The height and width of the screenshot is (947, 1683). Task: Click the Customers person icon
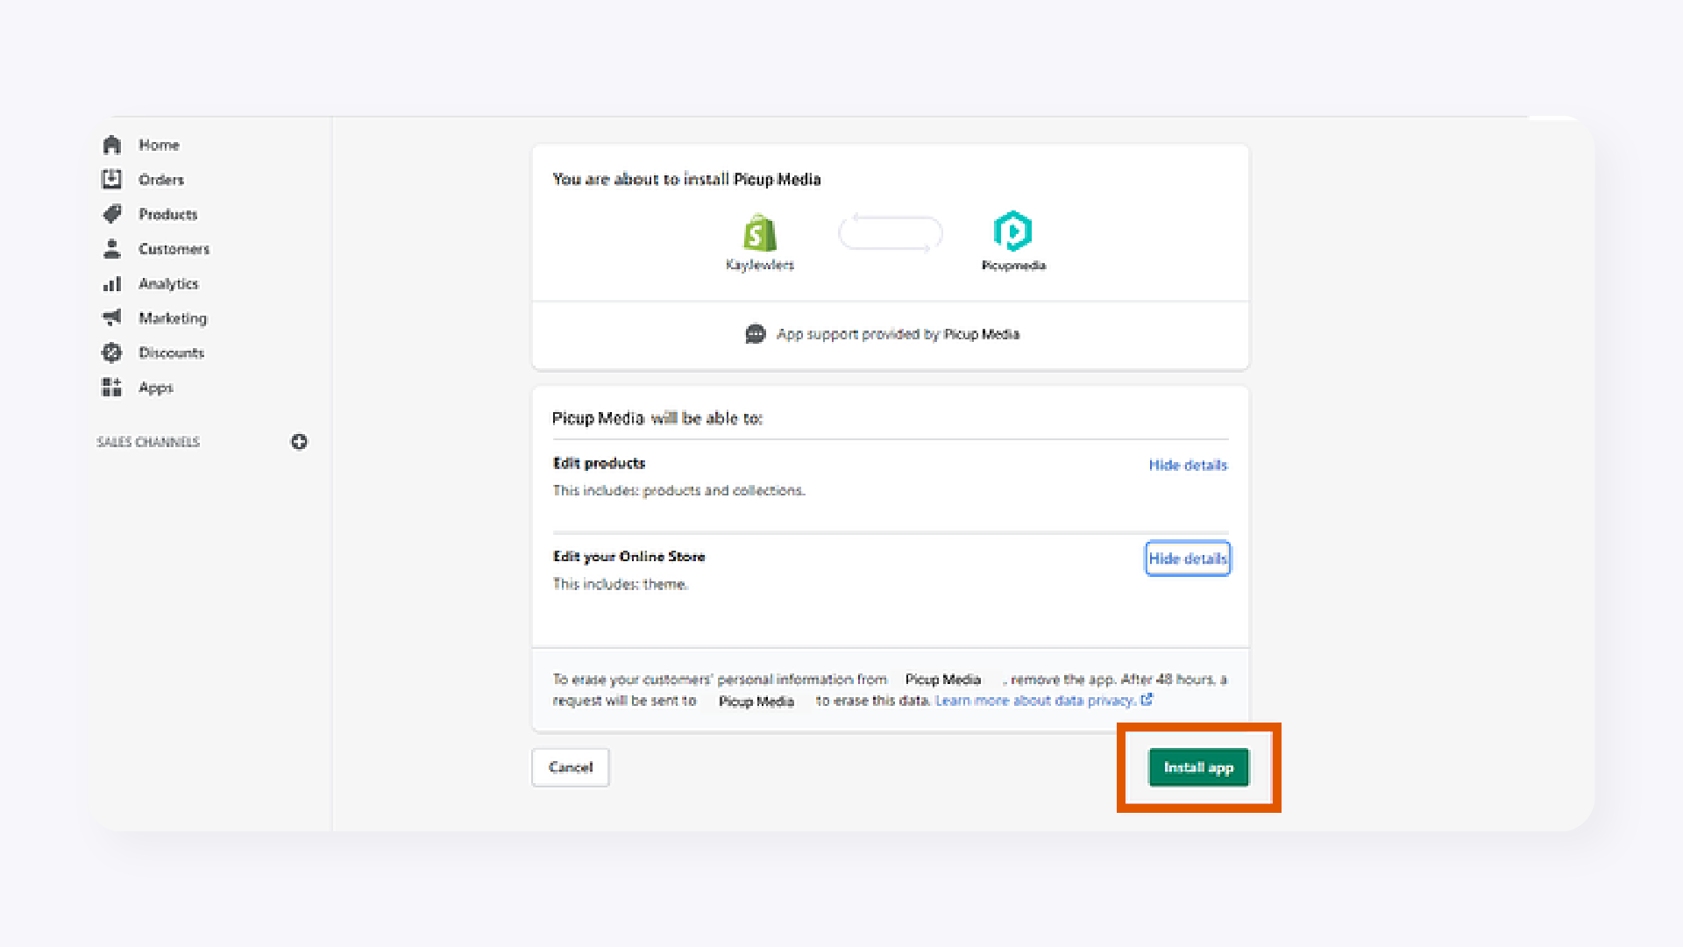point(111,249)
